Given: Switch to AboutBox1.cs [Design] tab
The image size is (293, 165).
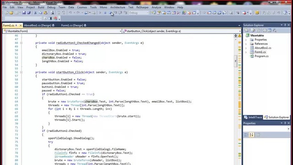Looking at the screenshot, I should 39,25.
